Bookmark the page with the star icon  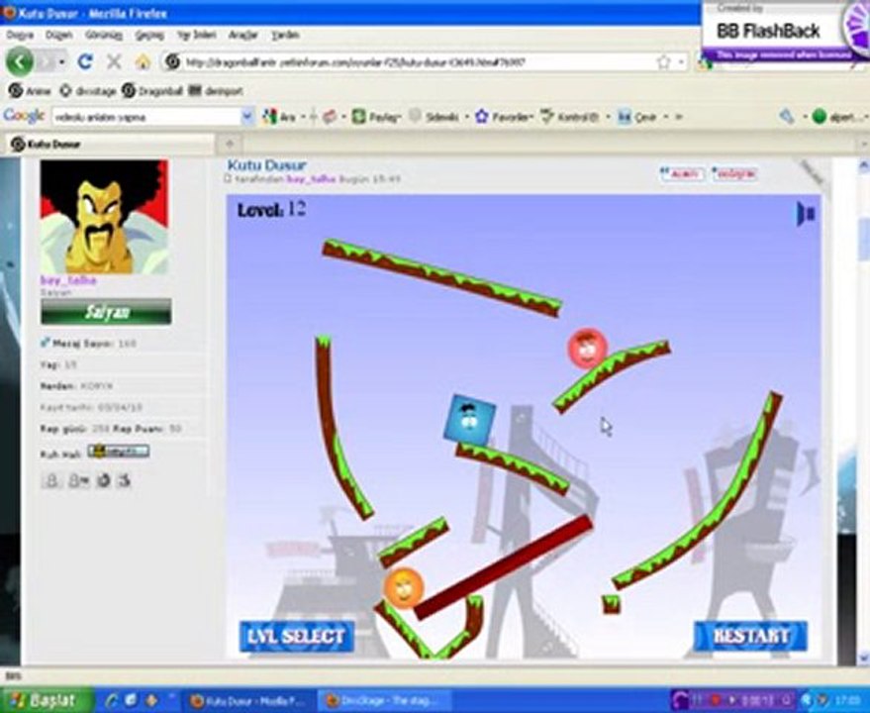[663, 61]
